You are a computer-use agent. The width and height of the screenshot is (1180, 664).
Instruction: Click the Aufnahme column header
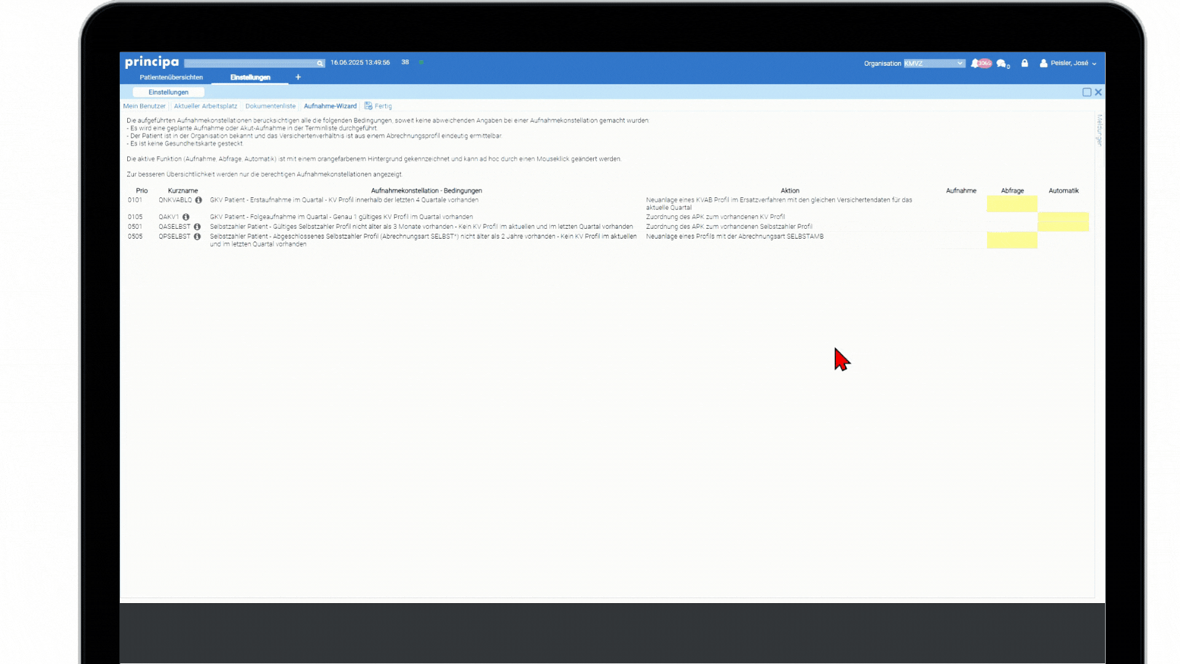tap(961, 191)
